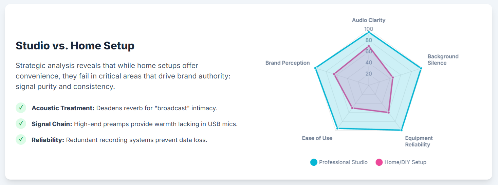This screenshot has height=185, width=498.
Task: Click the cyan Background Silence data point
Action: click(x=421, y=69)
